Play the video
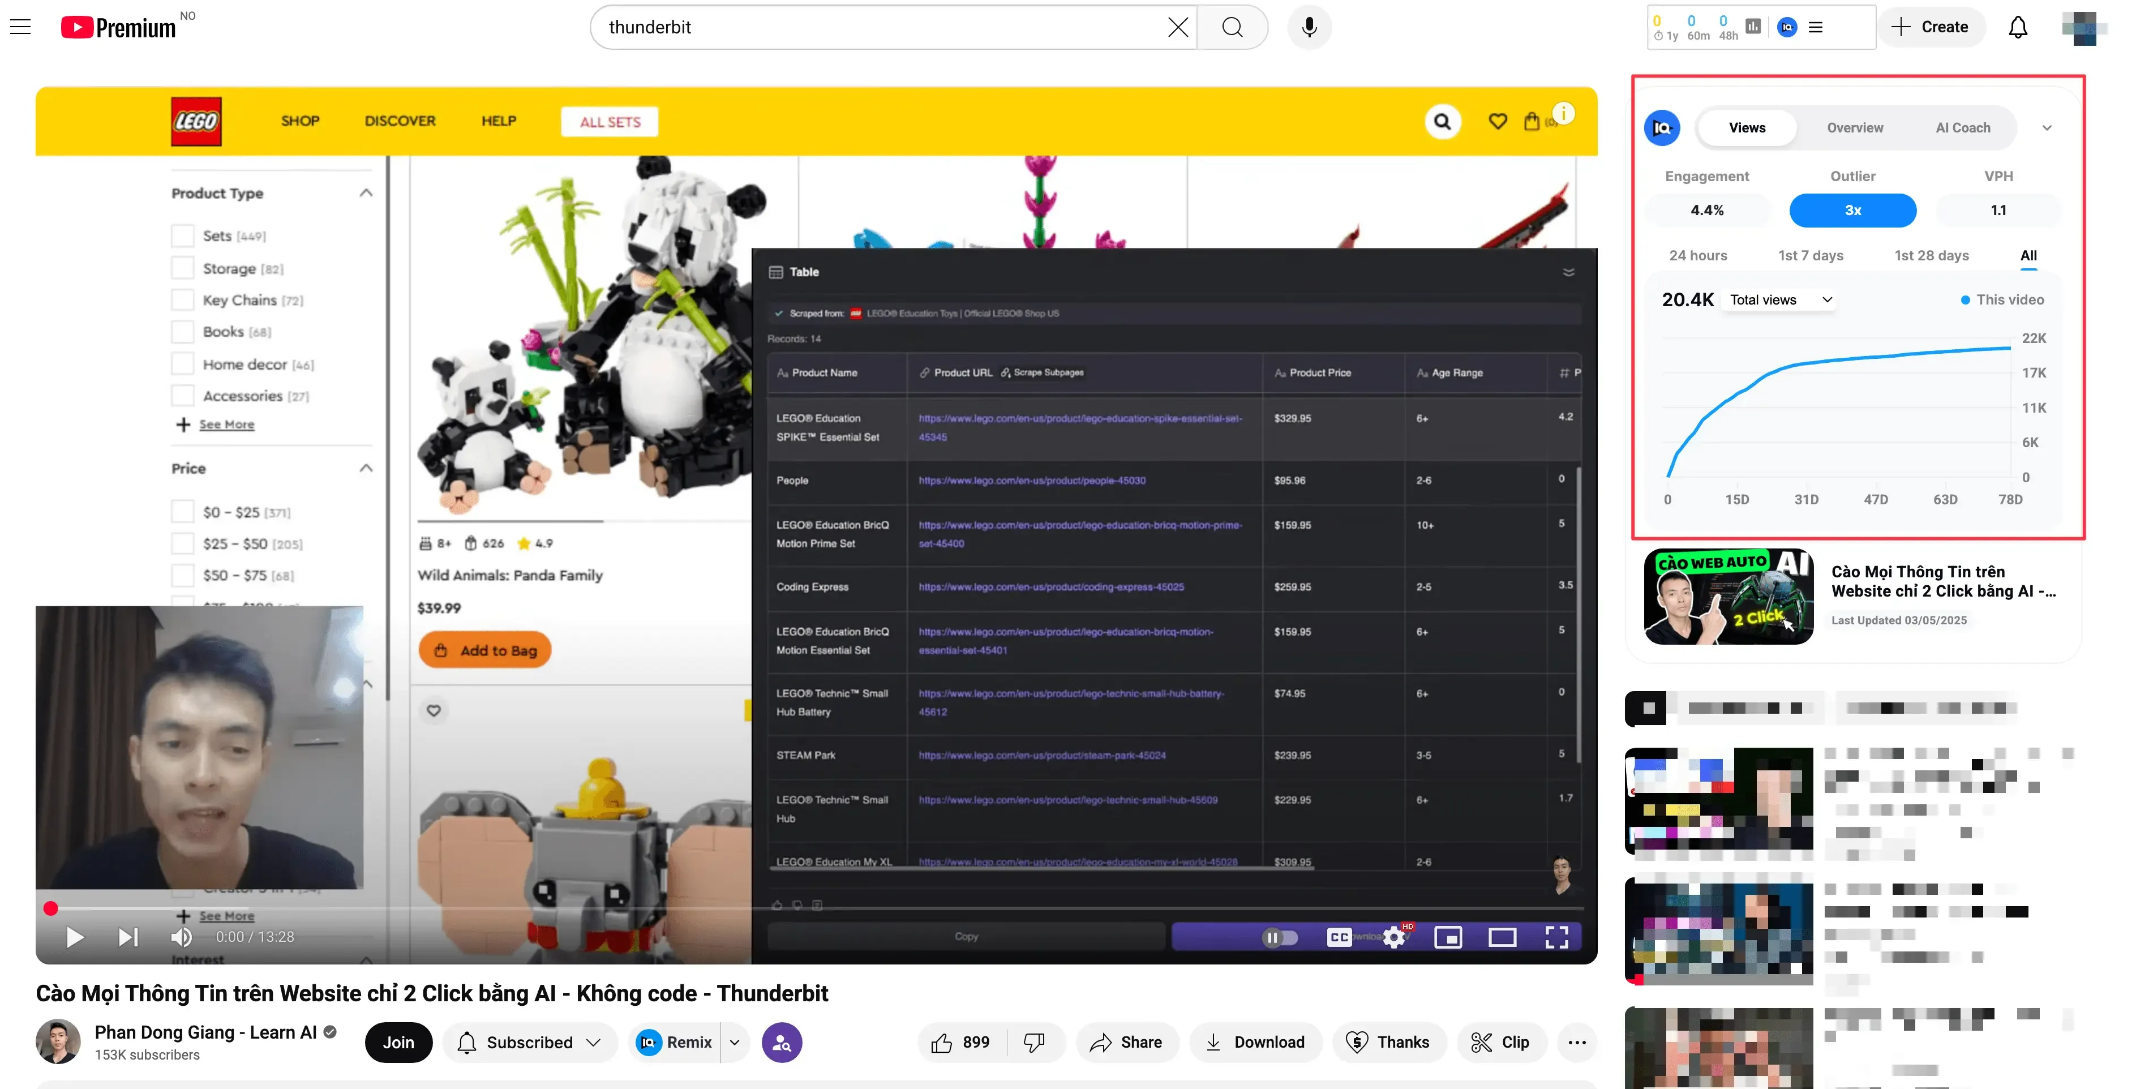 [x=75, y=937]
